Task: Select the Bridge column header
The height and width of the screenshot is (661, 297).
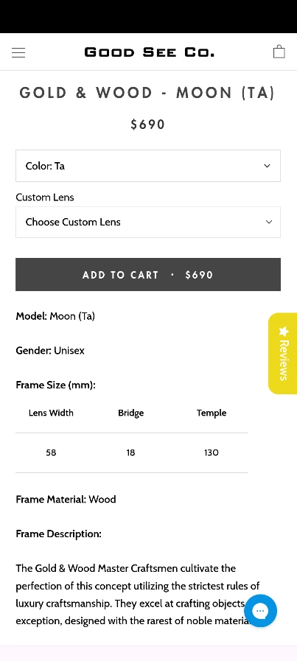Action: pyautogui.click(x=130, y=413)
